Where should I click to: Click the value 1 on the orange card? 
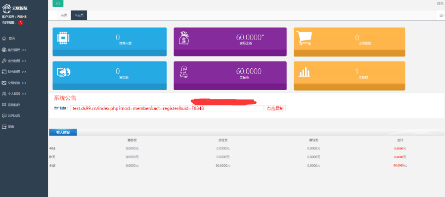(357, 71)
